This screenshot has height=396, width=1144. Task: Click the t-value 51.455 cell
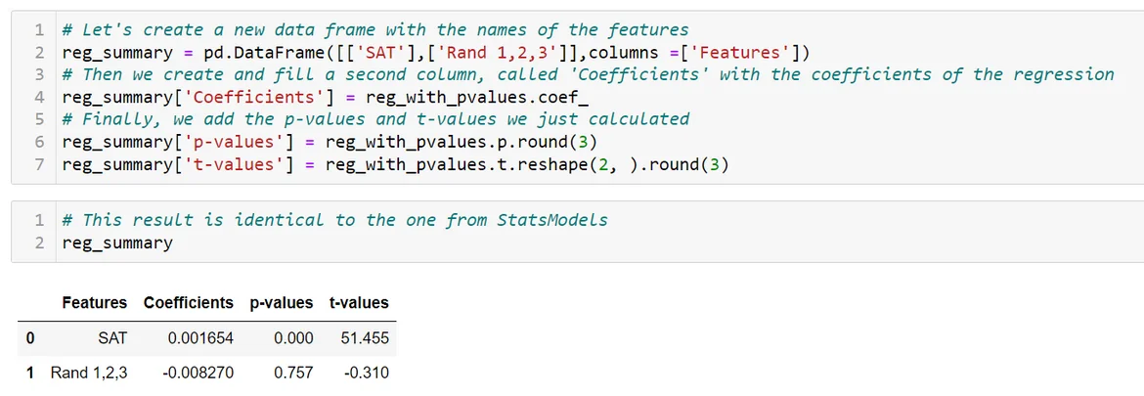(367, 338)
